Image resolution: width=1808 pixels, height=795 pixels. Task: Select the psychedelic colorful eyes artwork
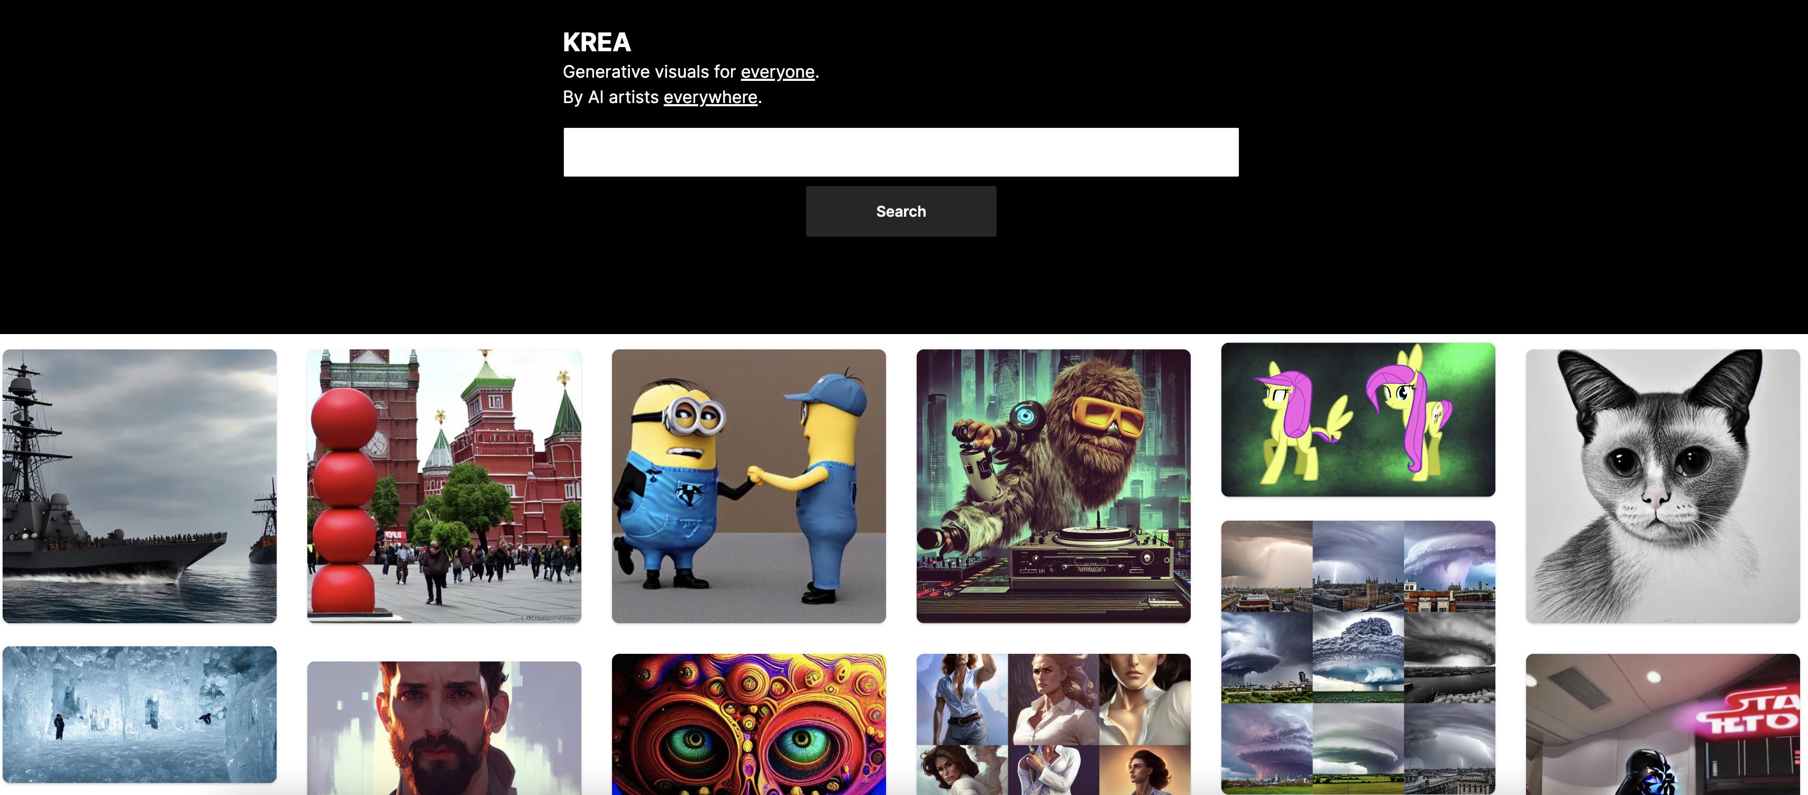pyautogui.click(x=749, y=724)
